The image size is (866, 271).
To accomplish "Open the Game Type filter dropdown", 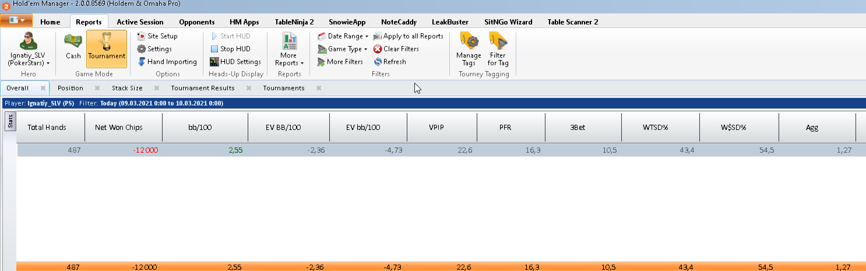I will [343, 49].
